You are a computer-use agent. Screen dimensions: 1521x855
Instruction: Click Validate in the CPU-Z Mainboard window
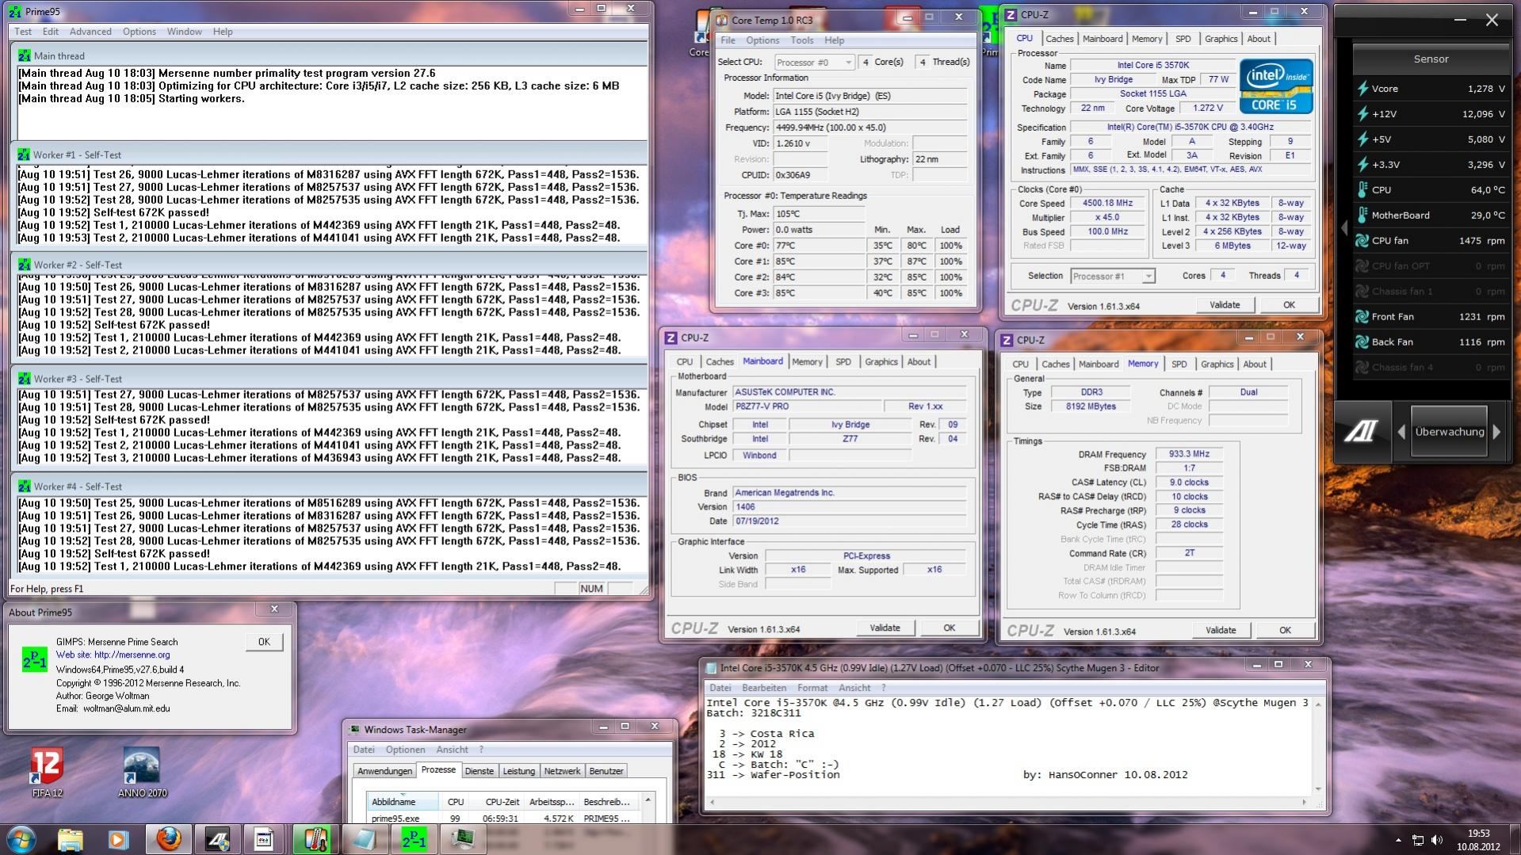click(885, 628)
